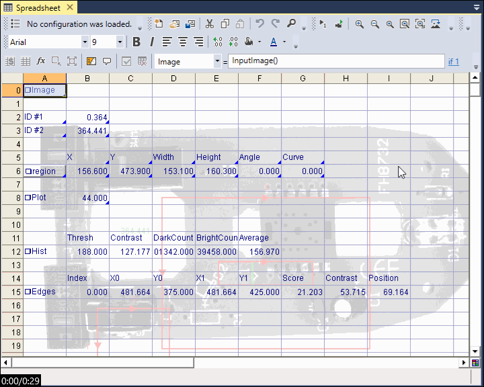Open the Find magnifier tool
484x387 pixels.
[x=292, y=24]
